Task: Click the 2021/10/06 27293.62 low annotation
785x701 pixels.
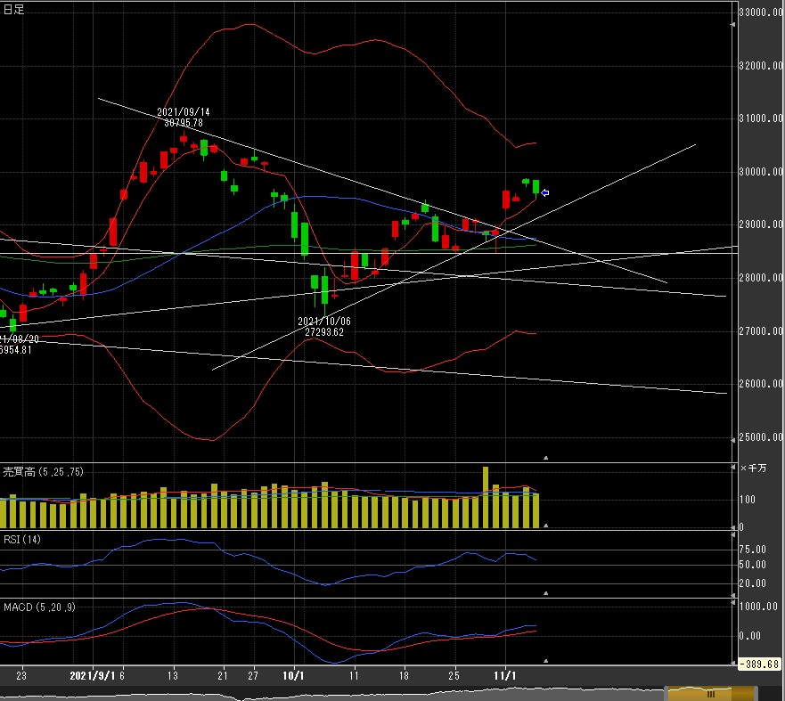Action: [x=324, y=327]
